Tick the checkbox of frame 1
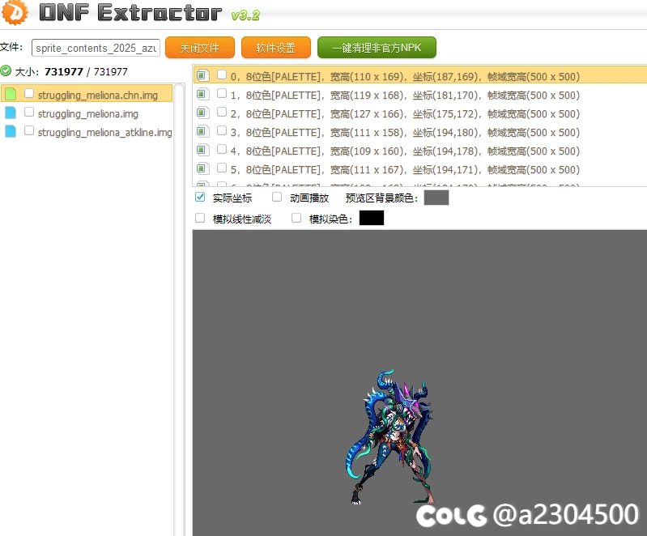Image resolution: width=647 pixels, height=536 pixels. (222, 93)
